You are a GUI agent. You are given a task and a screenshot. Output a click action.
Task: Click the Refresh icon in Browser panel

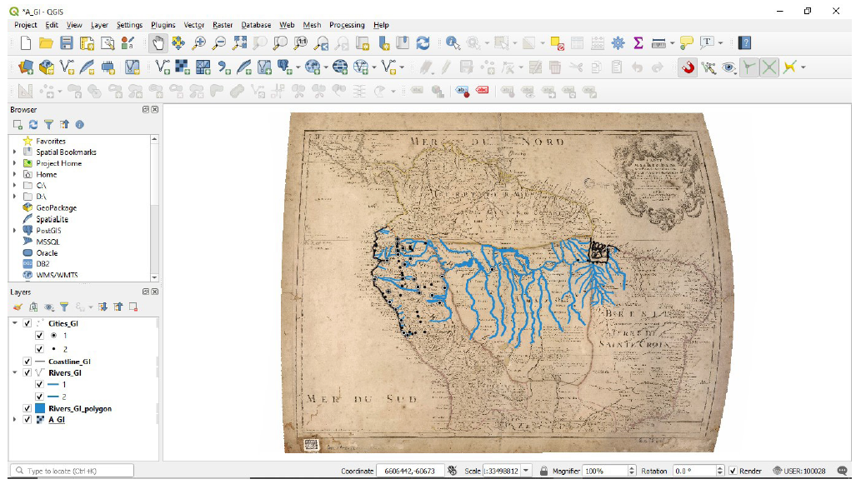tap(33, 124)
